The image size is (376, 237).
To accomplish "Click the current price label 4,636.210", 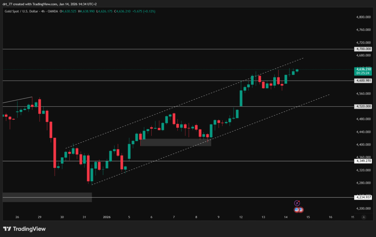I will pyautogui.click(x=363, y=69).
